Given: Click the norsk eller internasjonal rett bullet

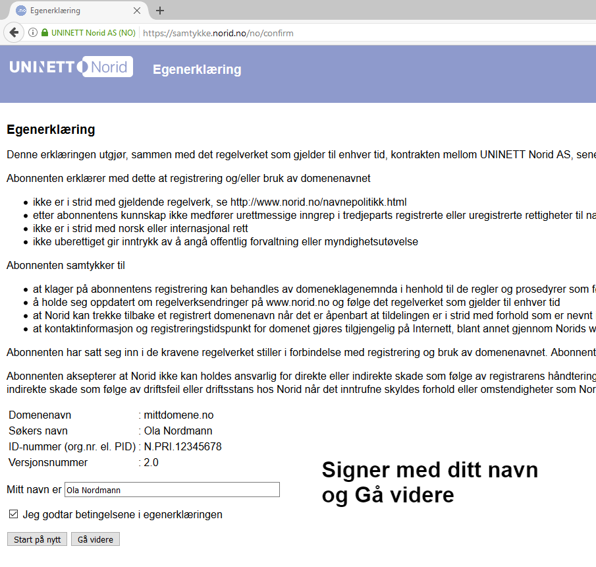Looking at the screenshot, I should point(140,228).
